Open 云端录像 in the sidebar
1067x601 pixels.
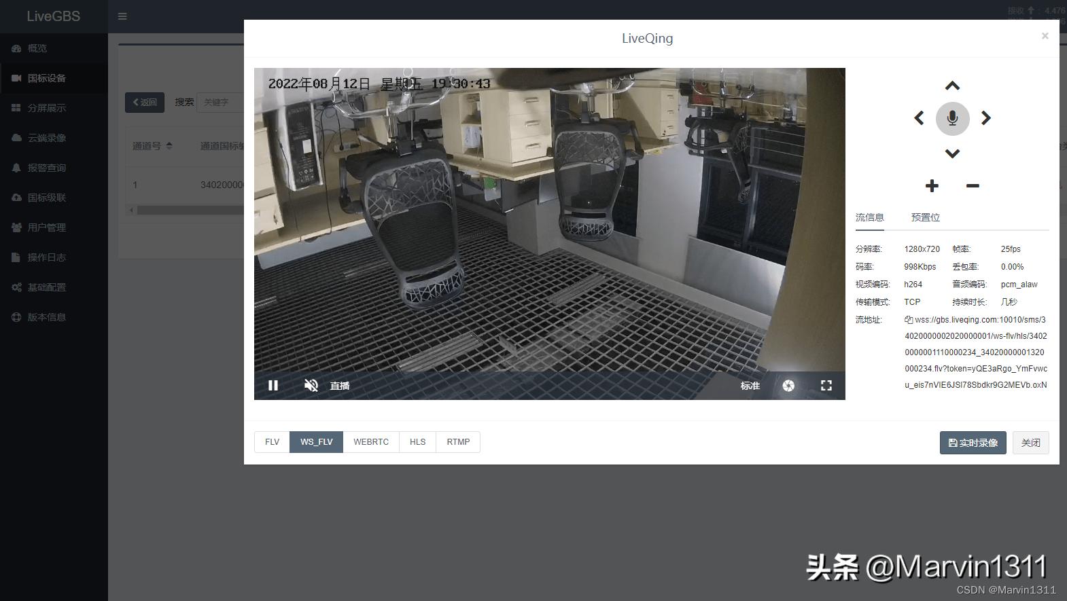click(54, 138)
